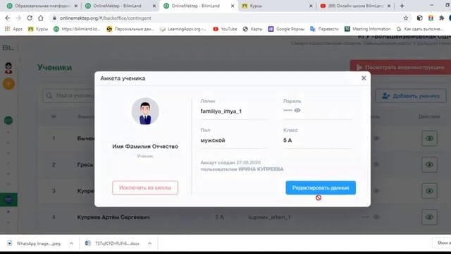The height and width of the screenshot is (254, 451).
Task: Click the Show all downloads button
Action: [x=442, y=243]
